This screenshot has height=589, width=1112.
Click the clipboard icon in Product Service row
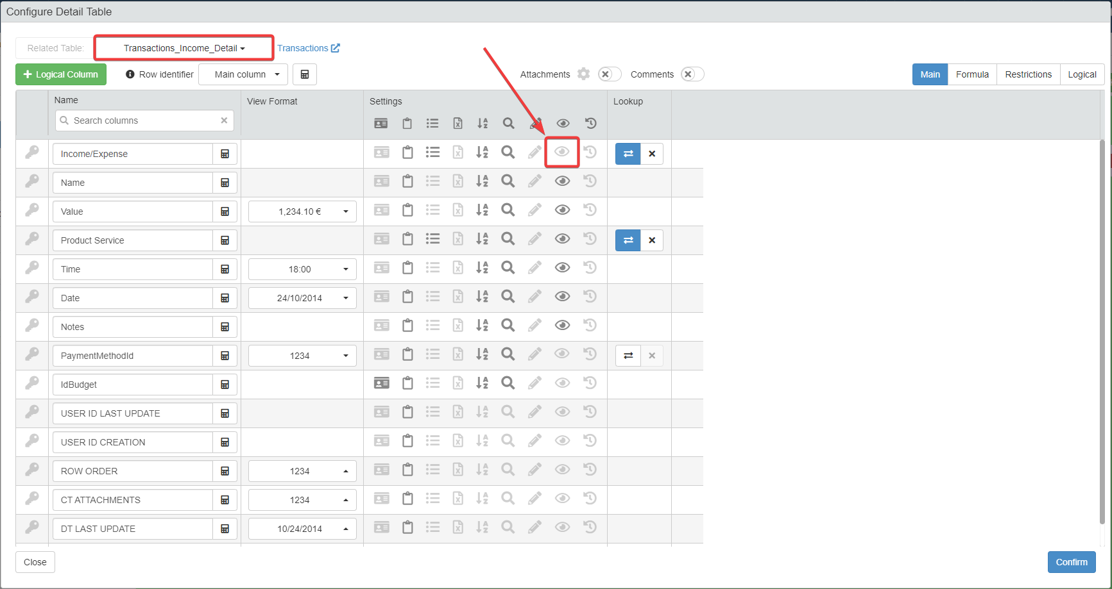pyautogui.click(x=407, y=239)
